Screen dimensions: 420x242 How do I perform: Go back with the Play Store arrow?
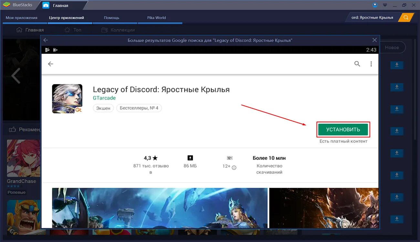pos(50,64)
